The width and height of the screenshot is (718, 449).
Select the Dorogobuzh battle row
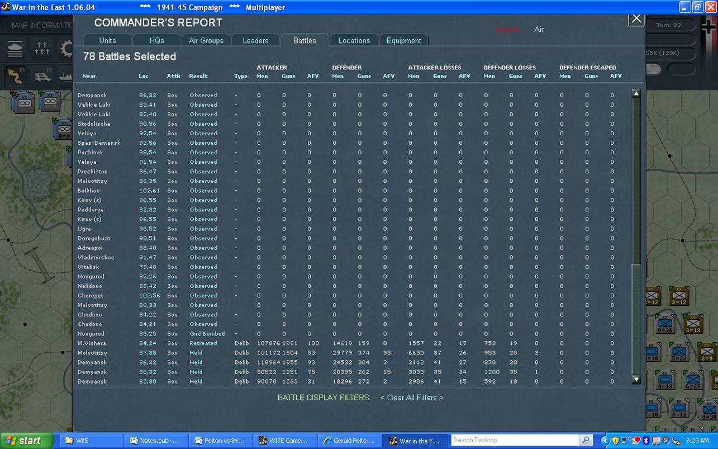pyautogui.click(x=352, y=238)
